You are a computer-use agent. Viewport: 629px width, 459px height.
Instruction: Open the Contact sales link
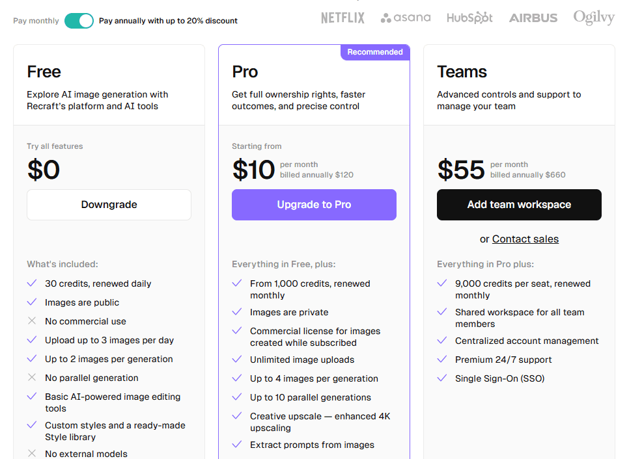pyautogui.click(x=525, y=239)
